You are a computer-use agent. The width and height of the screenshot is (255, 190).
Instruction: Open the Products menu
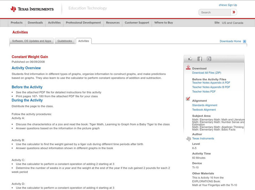(17, 23)
